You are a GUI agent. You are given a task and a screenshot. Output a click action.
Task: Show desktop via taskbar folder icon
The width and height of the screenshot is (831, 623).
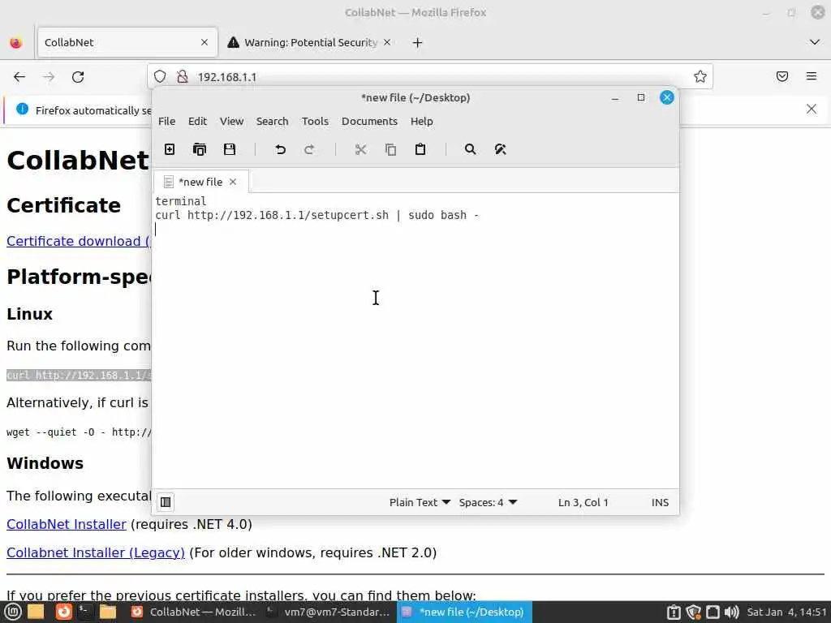tap(36, 612)
